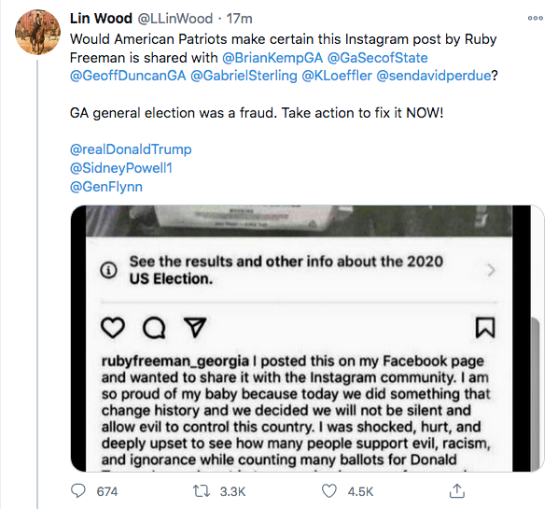Image resolution: width=558 pixels, height=509 pixels.
Task: Expand the 2020 US Election info chevron
Action: (x=491, y=270)
